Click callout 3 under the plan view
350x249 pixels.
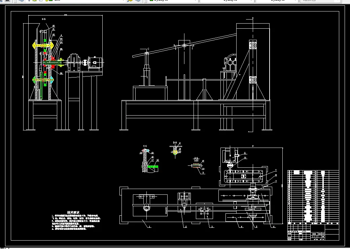tap(212, 227)
